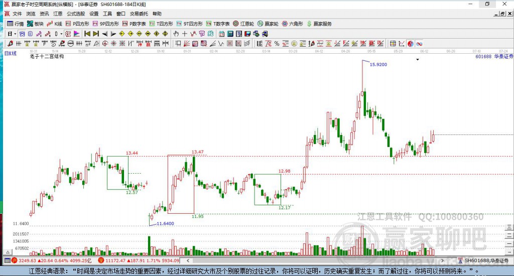This screenshot has width=514, height=276.
Task: Click the up triangle button by the volume pane
Action: 8,252
